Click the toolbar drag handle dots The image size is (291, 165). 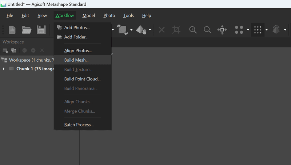(3, 30)
